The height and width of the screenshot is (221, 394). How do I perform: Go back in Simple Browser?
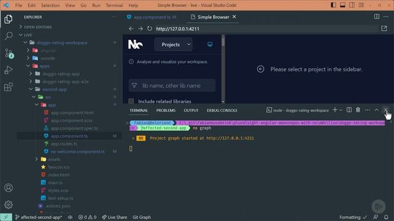[131, 29]
